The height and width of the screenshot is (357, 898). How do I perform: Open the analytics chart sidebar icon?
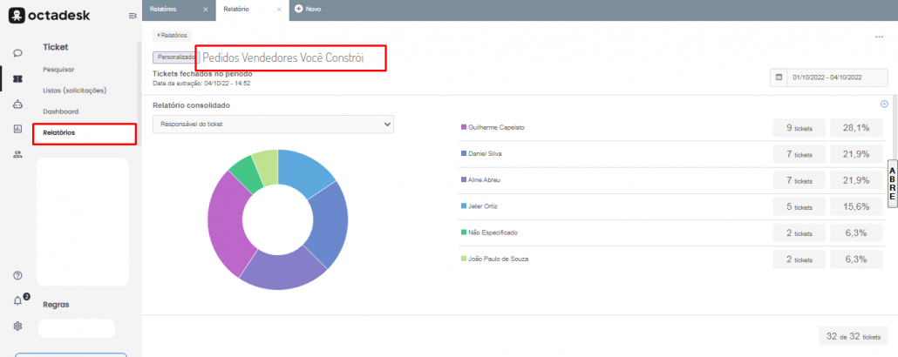[x=17, y=129]
